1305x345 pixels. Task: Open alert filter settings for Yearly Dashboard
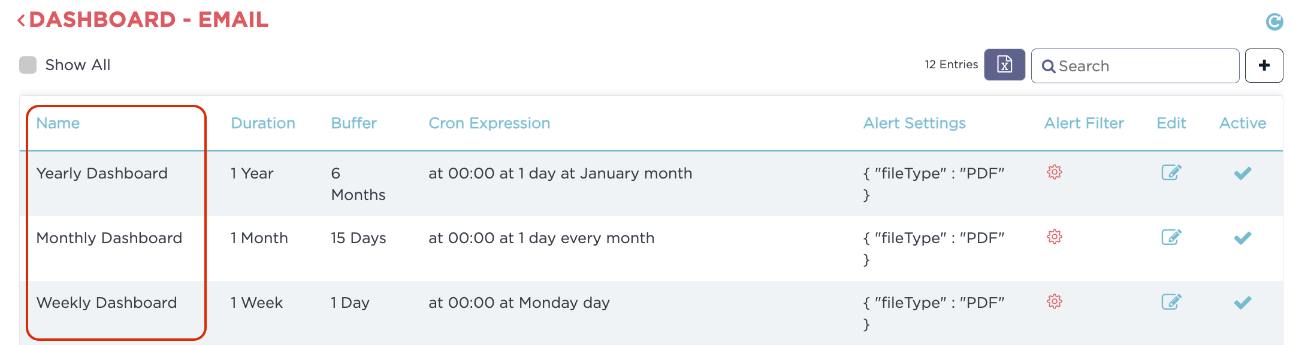[x=1055, y=173]
